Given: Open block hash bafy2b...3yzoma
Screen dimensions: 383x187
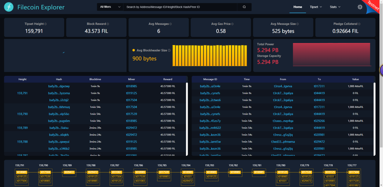Looking at the screenshot, I should pyautogui.click(x=59, y=93).
